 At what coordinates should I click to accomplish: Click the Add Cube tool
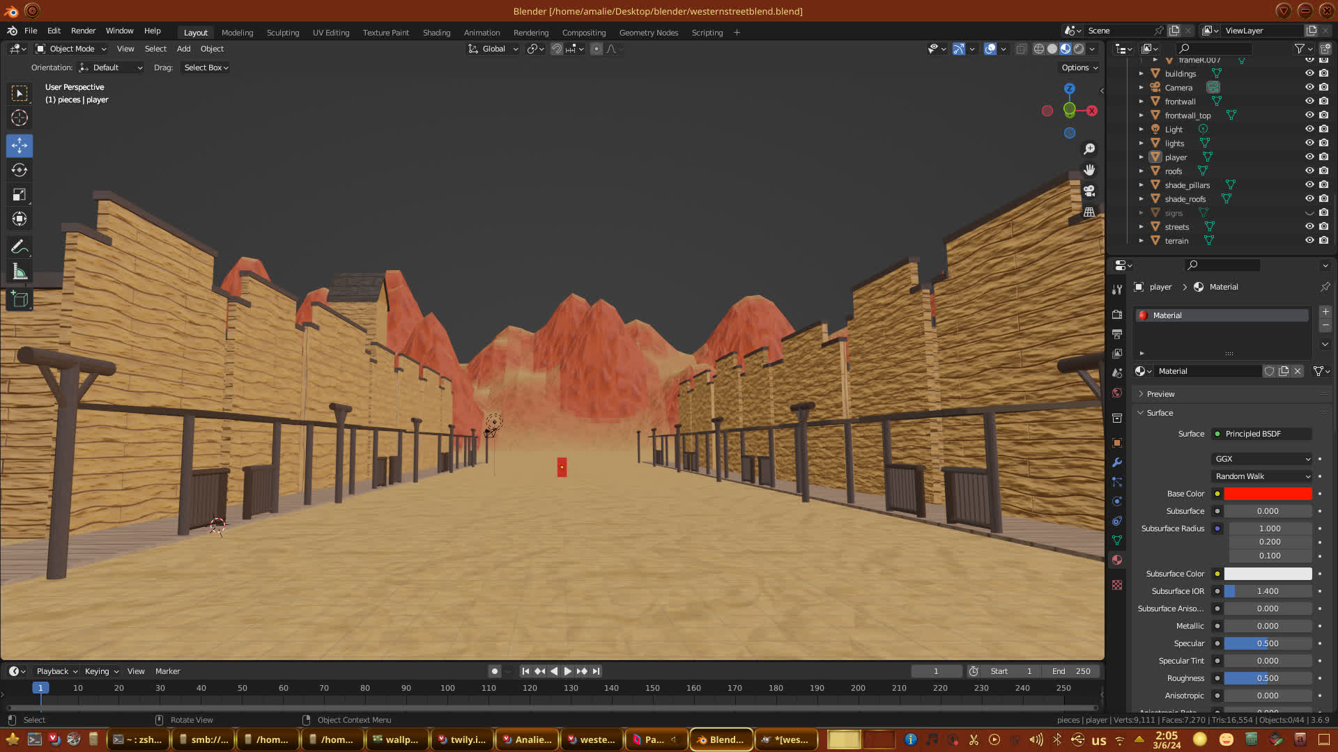point(20,300)
